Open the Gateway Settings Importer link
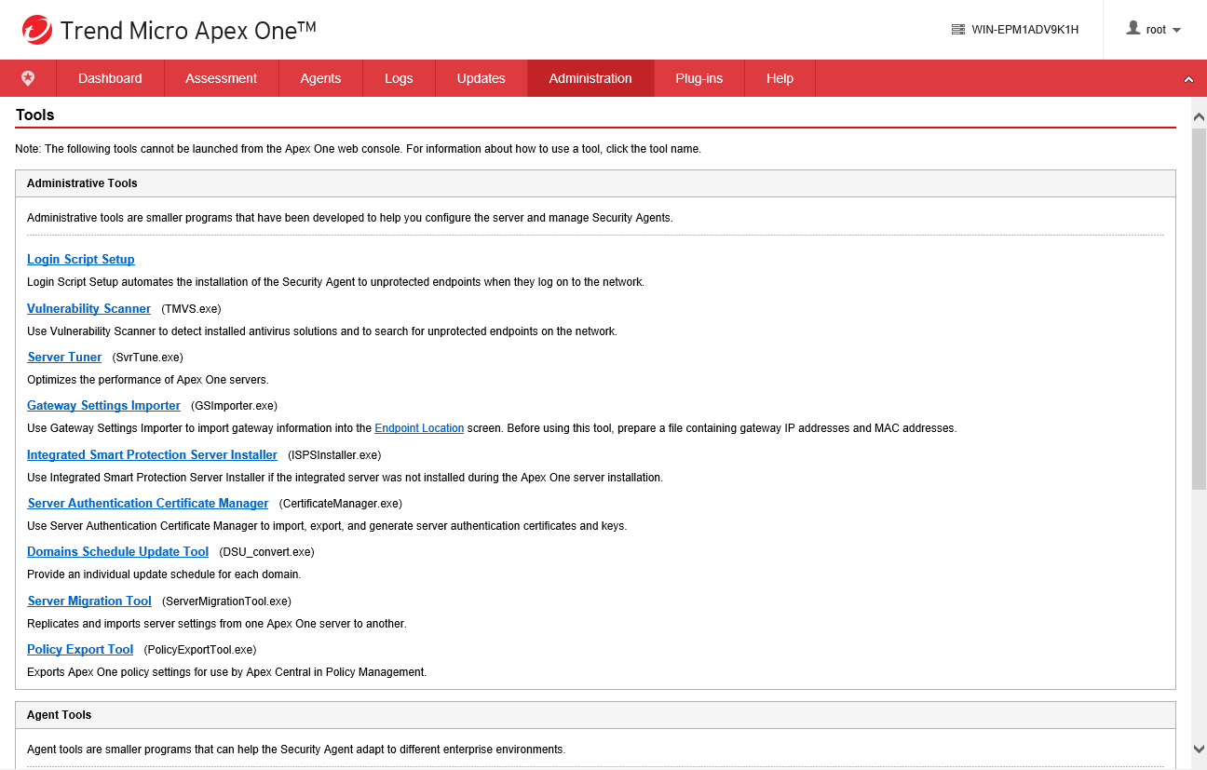The height and width of the screenshot is (770, 1207). (103, 406)
